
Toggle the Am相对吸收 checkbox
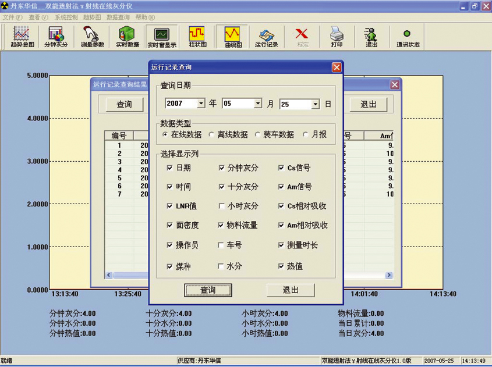coord(281,225)
